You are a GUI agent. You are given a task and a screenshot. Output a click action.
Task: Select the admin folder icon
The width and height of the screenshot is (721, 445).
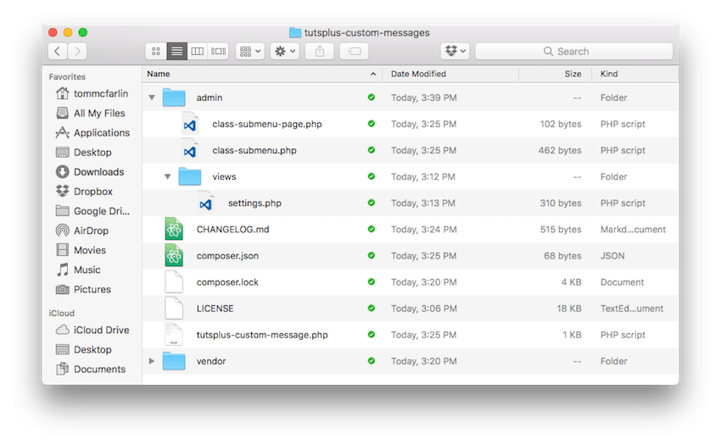click(174, 97)
